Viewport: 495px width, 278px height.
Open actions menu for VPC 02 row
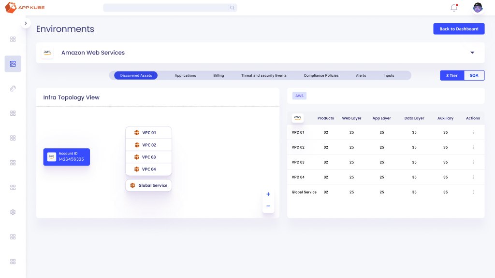473,147
